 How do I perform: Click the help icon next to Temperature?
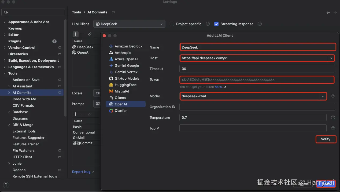333,117
